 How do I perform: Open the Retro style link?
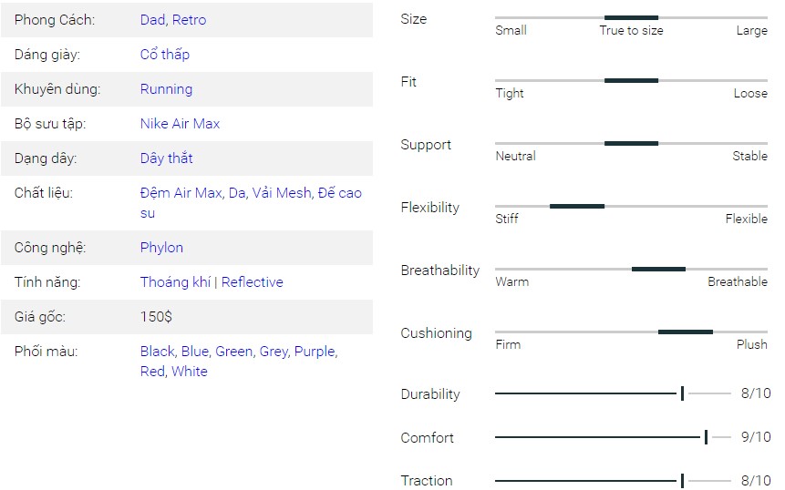click(190, 20)
